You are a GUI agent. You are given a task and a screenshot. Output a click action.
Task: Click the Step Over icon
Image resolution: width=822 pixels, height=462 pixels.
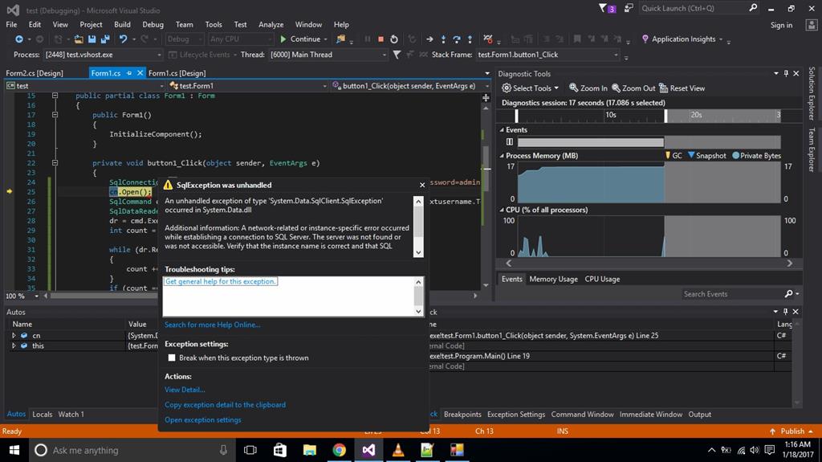coord(457,39)
